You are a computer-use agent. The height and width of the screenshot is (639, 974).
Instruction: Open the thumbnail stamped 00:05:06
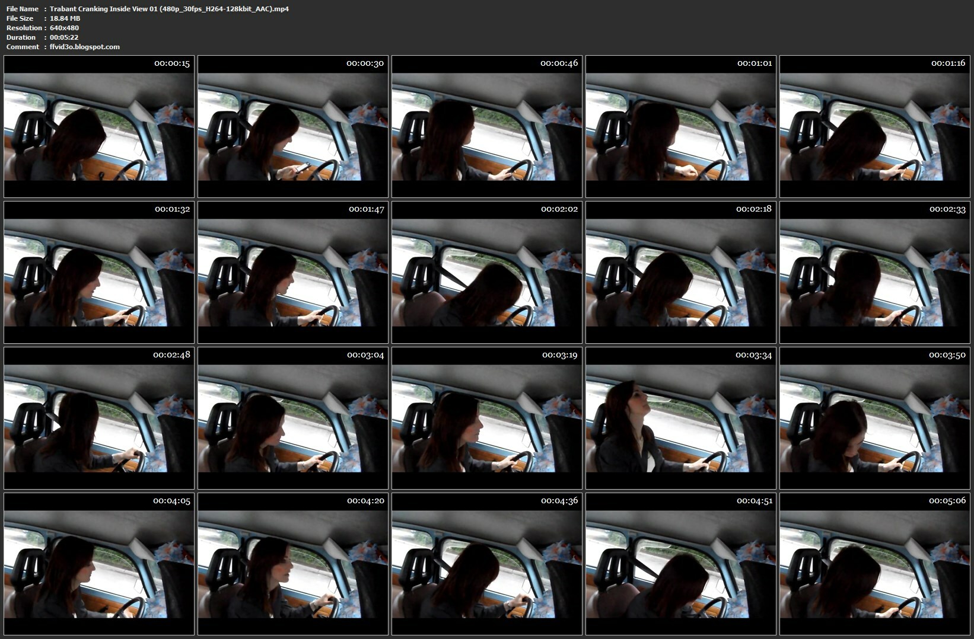(875, 564)
